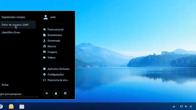Screen dimensions: 196x110
Task: Click Voltar to go back
Action: point(5,85)
